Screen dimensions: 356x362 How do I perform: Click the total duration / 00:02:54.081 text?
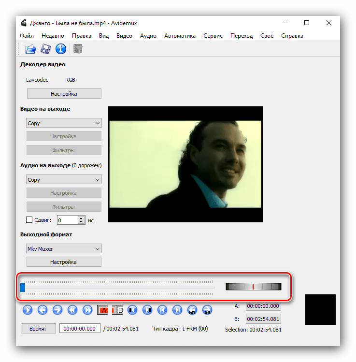[121, 329]
